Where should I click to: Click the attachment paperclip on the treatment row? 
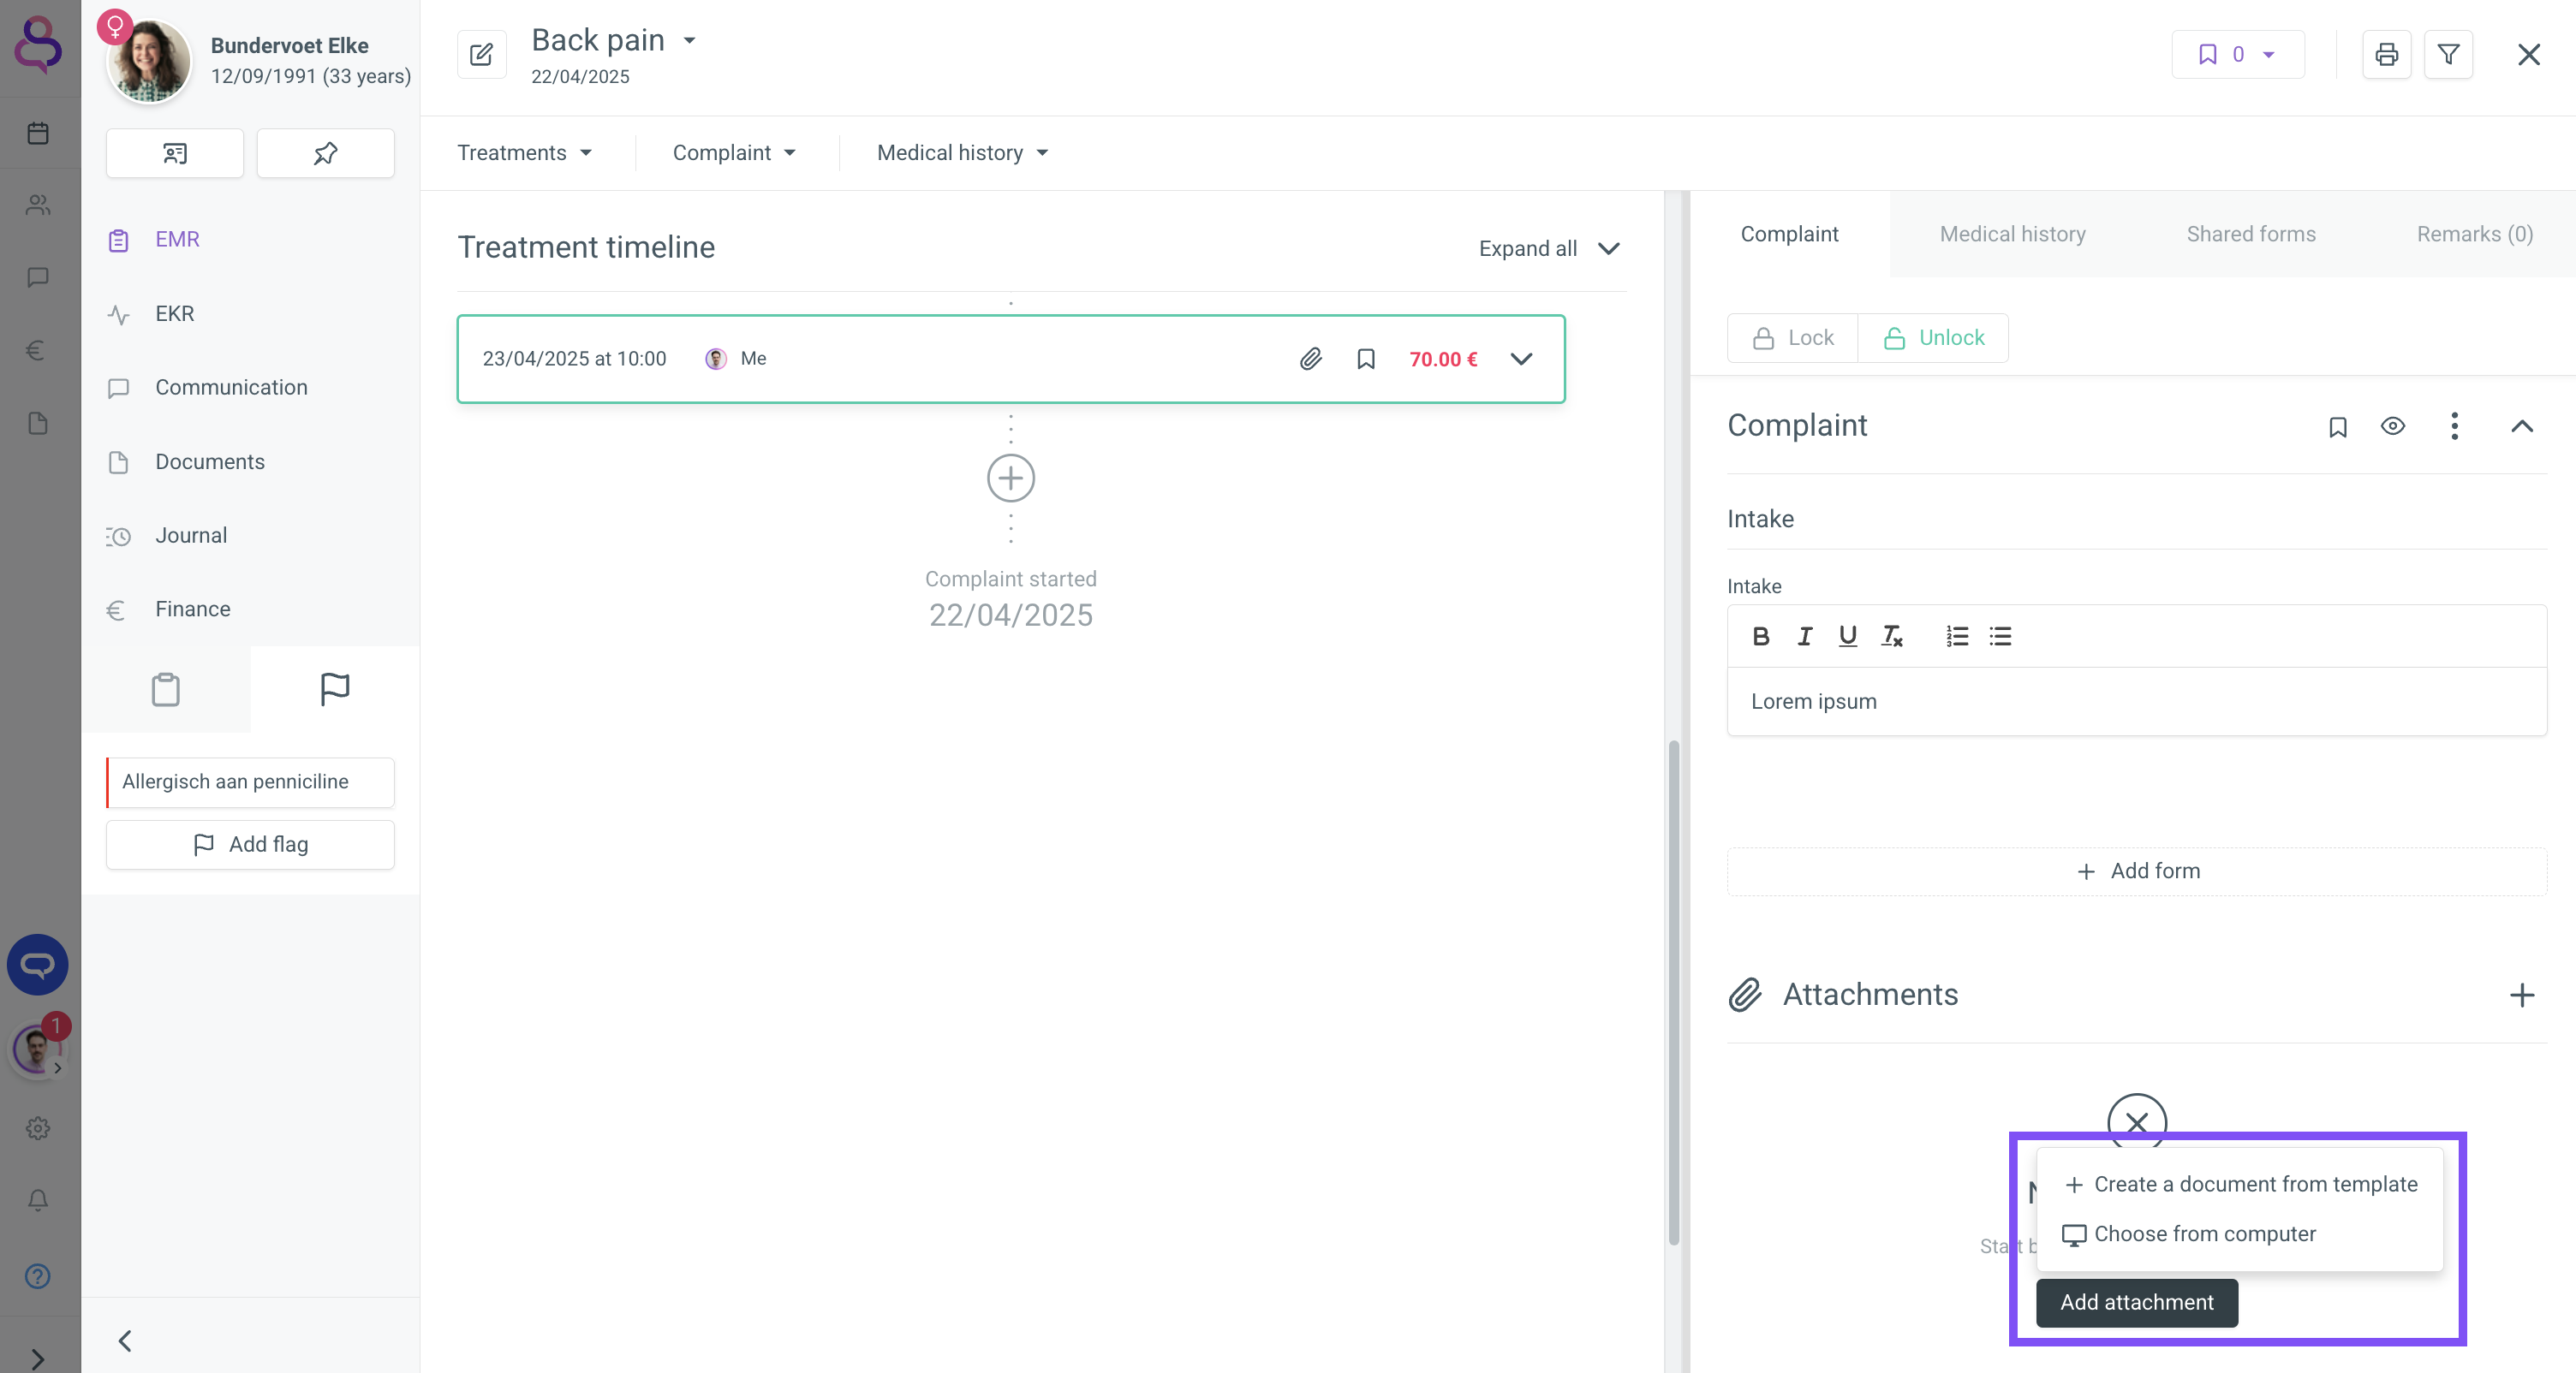pyautogui.click(x=1311, y=359)
